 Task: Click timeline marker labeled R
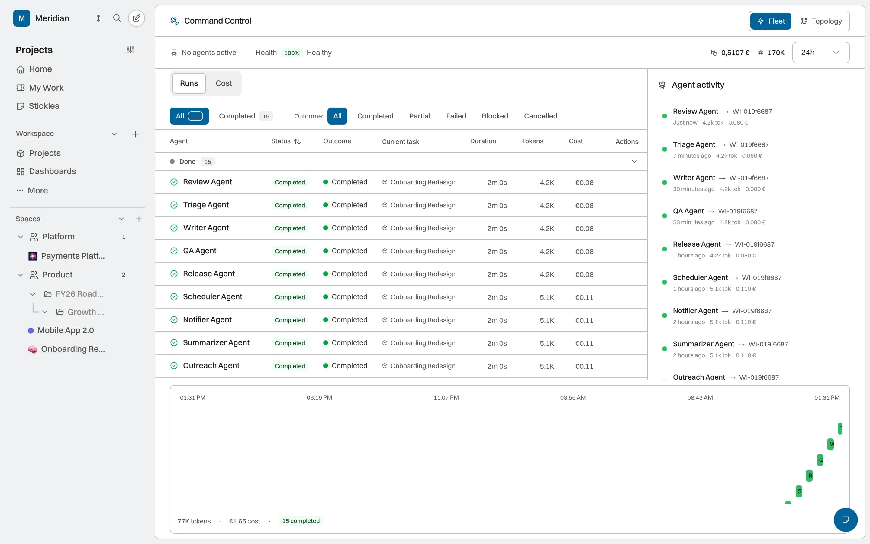tap(809, 476)
